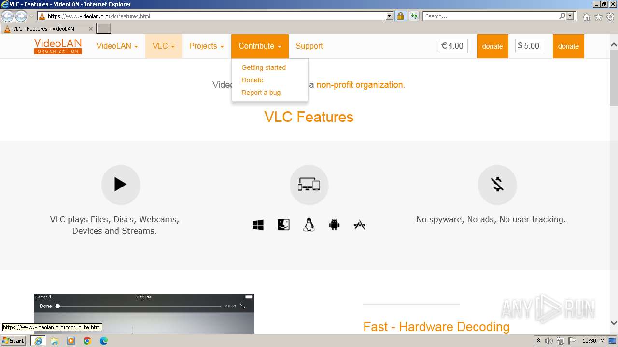
Task: Launch Edge from the taskbar
Action: click(104, 341)
